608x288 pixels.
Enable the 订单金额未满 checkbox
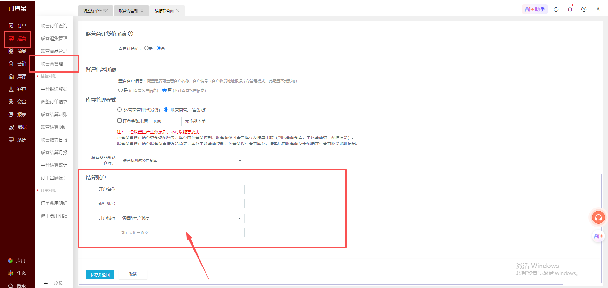click(x=119, y=121)
